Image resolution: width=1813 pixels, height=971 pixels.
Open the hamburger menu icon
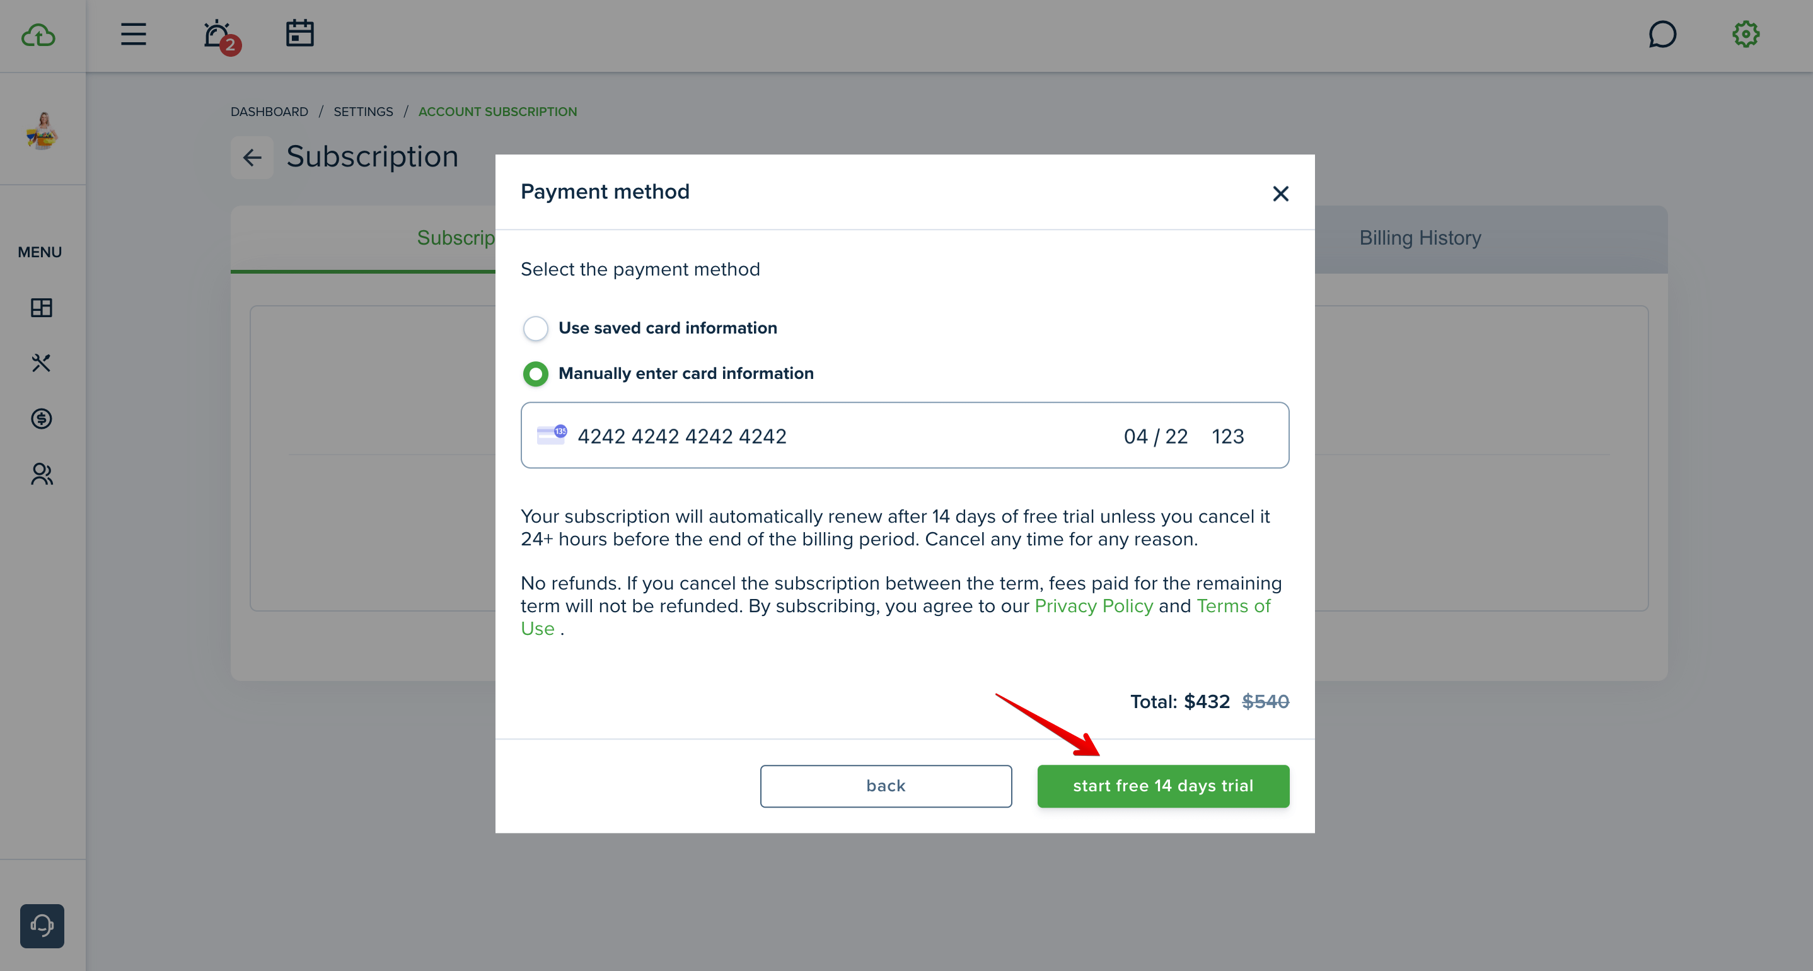pyautogui.click(x=133, y=34)
